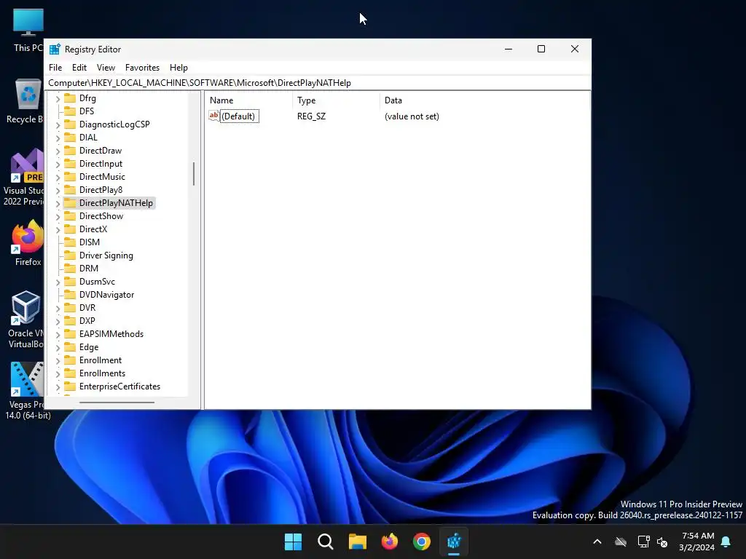The width and height of the screenshot is (746, 559).
Task: Expand the DirectDraw key
Action: click(x=58, y=151)
